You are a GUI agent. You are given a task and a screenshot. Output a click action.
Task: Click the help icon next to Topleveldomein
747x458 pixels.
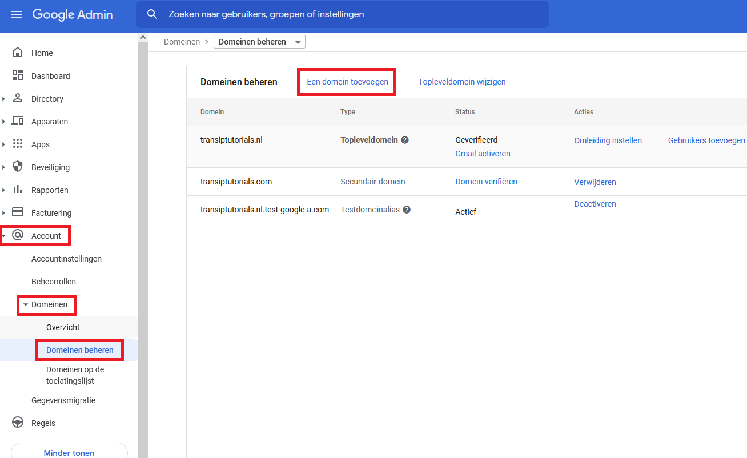click(405, 140)
